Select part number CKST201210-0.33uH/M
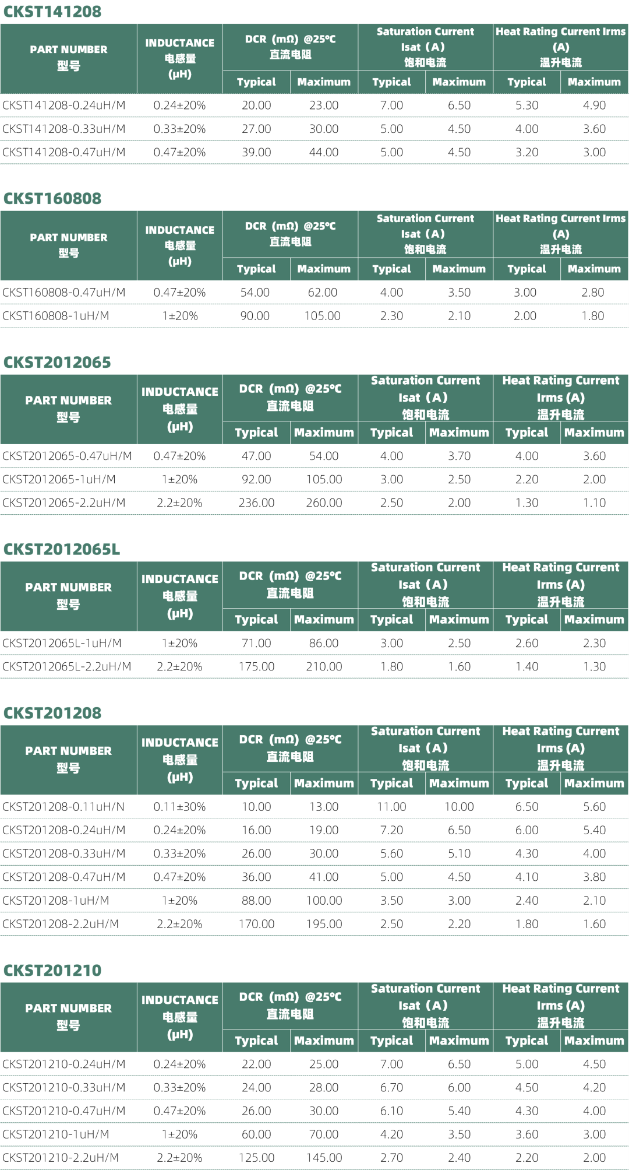The height and width of the screenshot is (1170, 629). (64, 1088)
